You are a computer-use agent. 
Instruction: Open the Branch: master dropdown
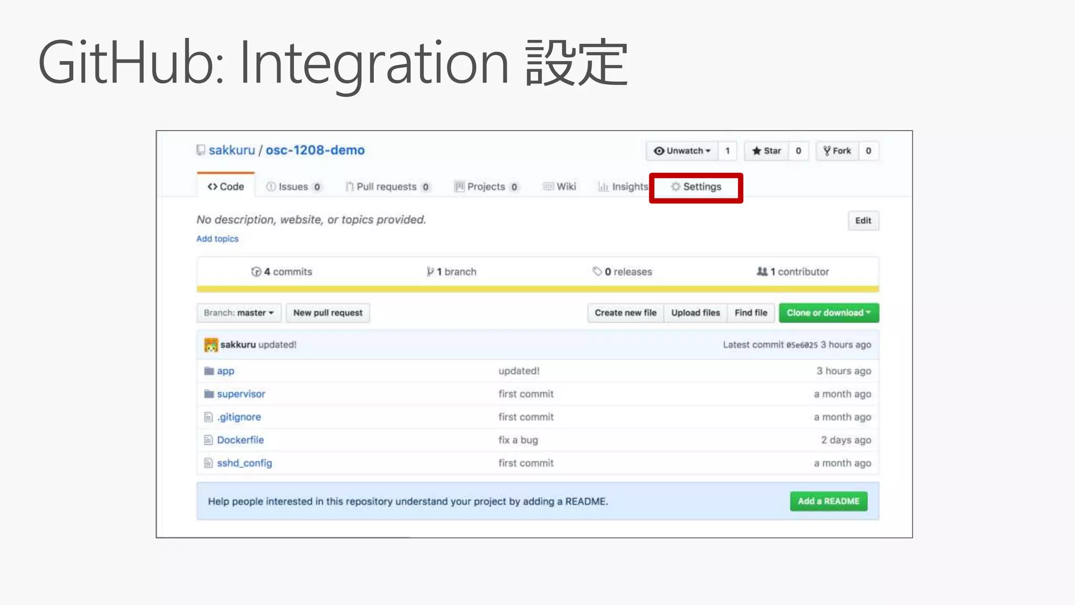tap(239, 313)
